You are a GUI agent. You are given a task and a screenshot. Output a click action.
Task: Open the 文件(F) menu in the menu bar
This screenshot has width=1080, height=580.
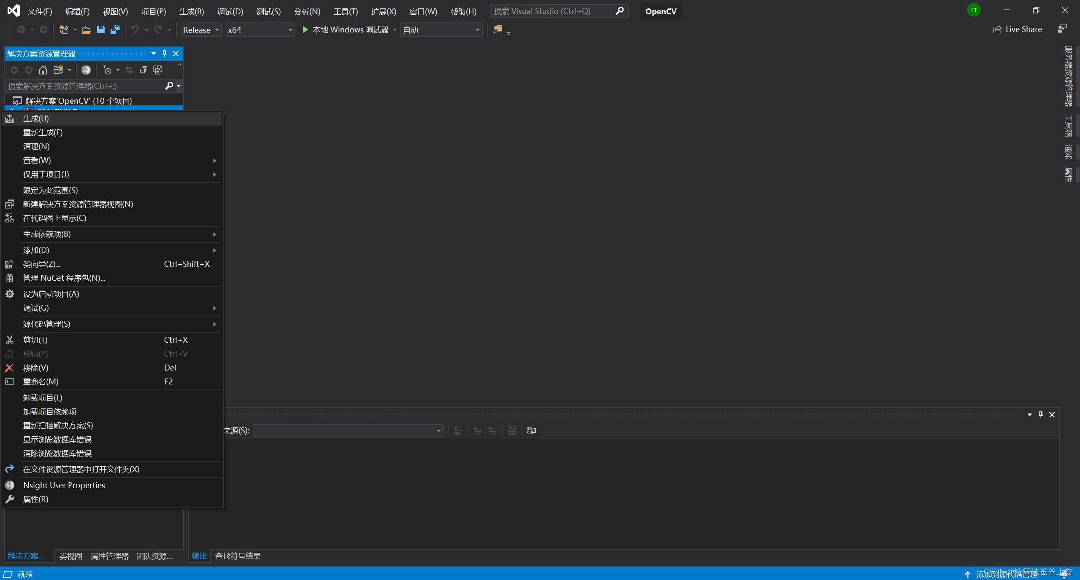click(40, 11)
